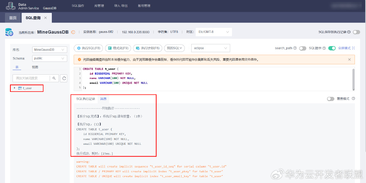Image resolution: width=366 pixels, height=183 pixels.
Task: Open the Schema public dropdown
Action: pyautogui.click(x=49, y=58)
